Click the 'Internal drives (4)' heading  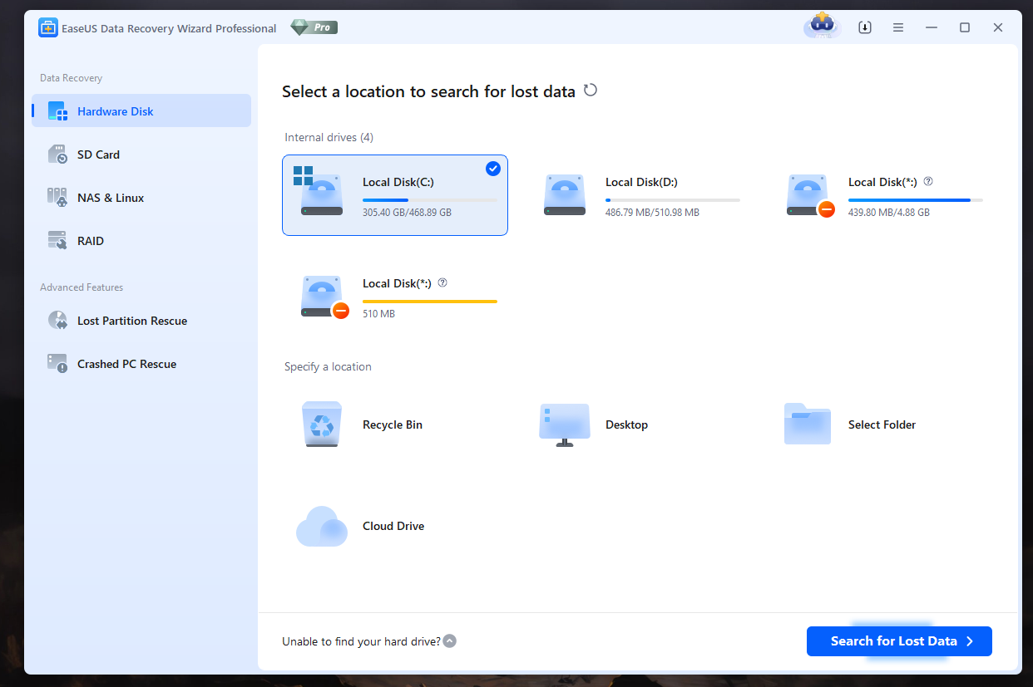(329, 137)
